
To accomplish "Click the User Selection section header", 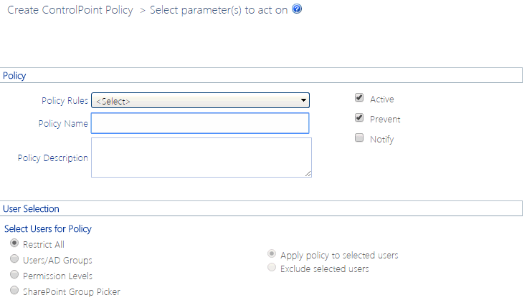I will pos(32,208).
